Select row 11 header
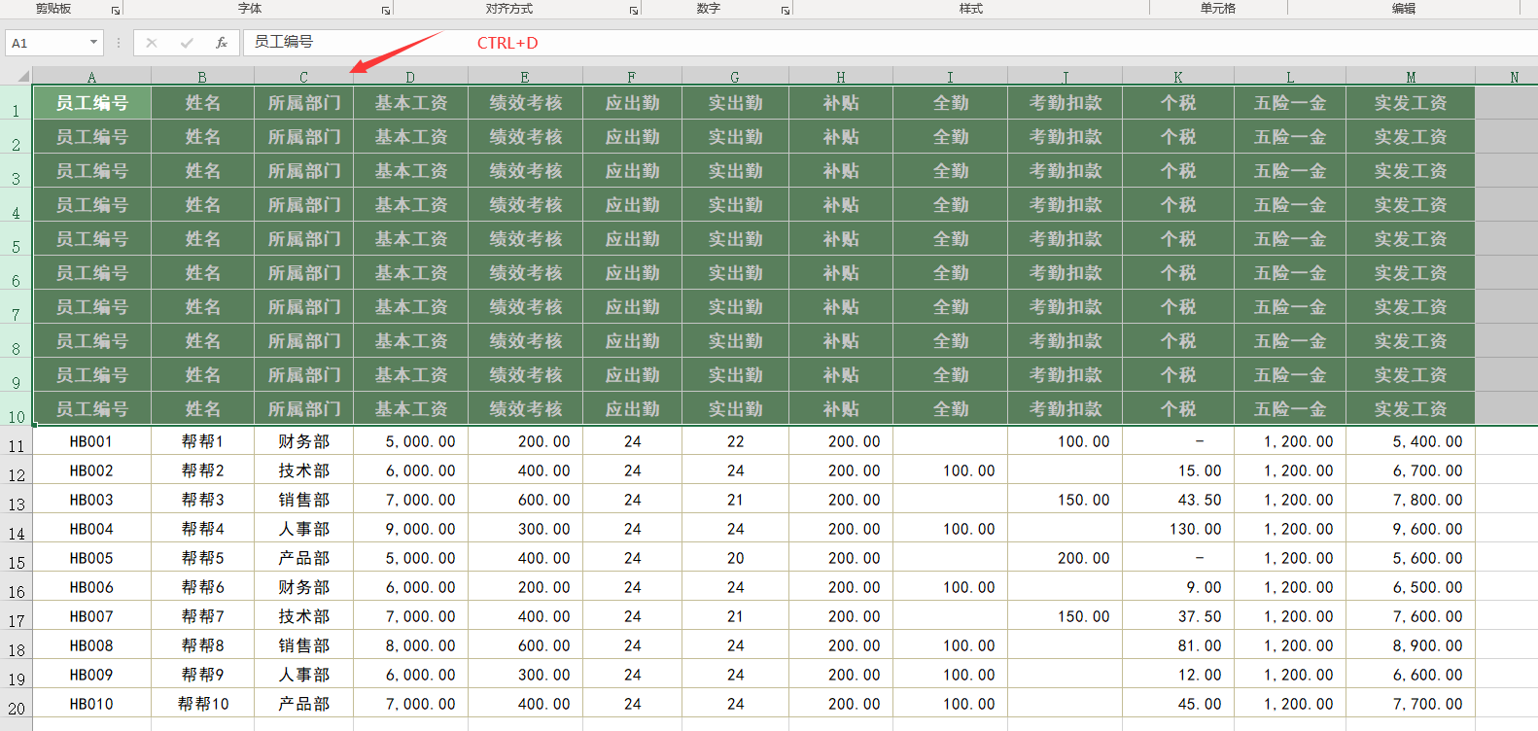 [17, 445]
